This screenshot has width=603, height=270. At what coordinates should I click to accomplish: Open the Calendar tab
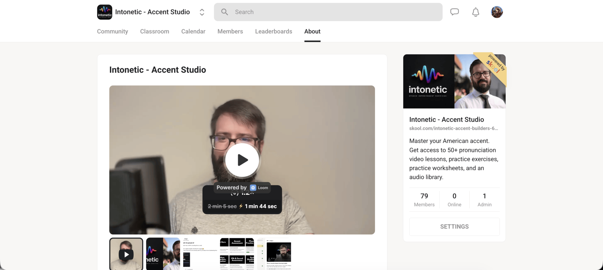coord(193,31)
